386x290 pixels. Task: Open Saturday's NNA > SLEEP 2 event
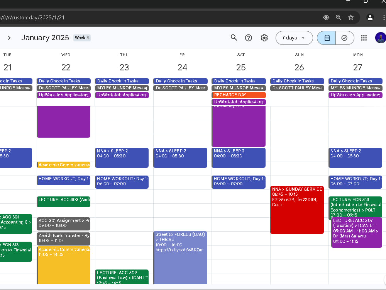click(x=239, y=158)
